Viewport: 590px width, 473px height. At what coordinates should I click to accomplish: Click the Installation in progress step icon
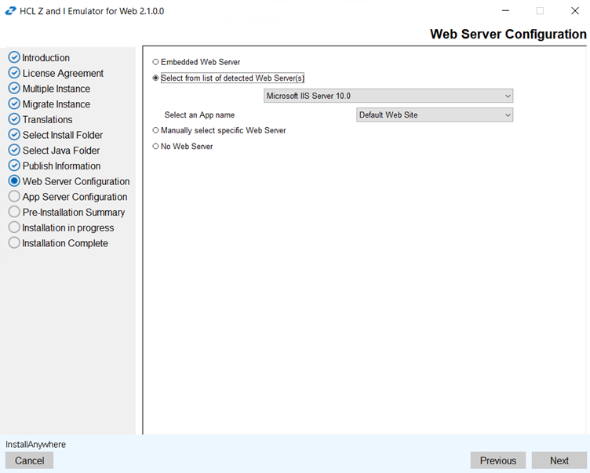coord(14,227)
